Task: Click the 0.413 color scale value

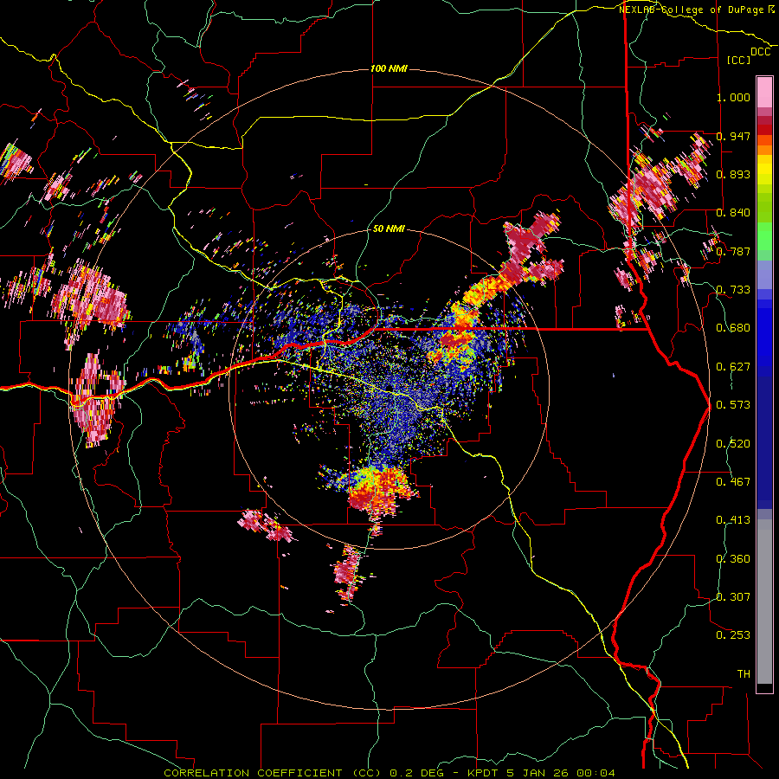Action: (x=733, y=520)
